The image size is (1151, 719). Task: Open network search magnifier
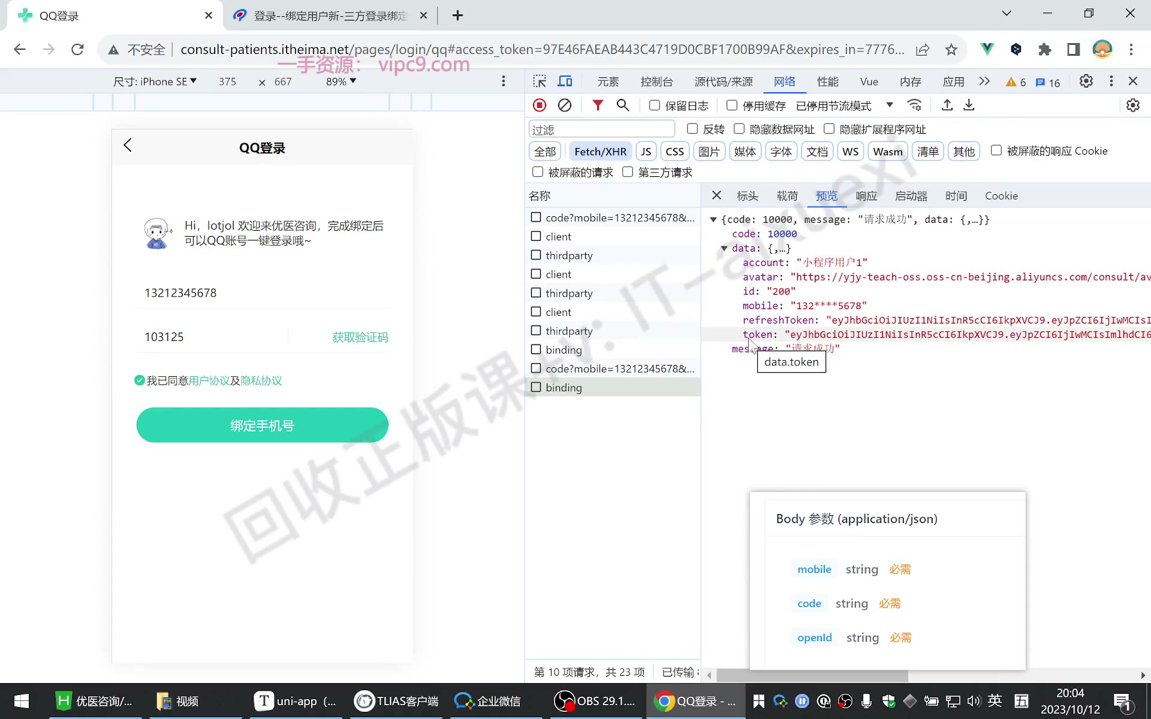623,105
